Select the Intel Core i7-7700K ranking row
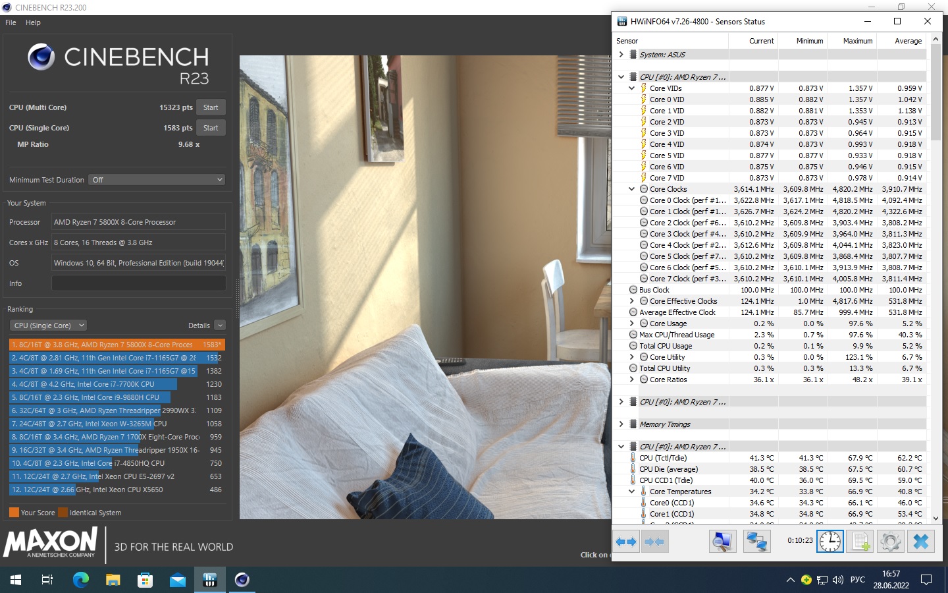 point(117,384)
